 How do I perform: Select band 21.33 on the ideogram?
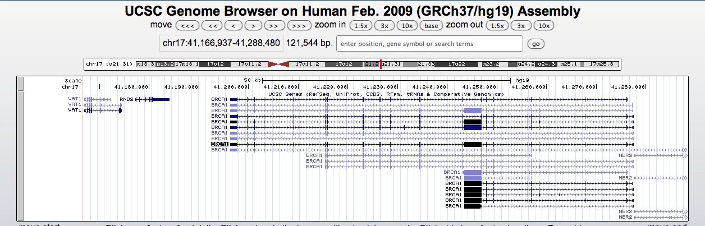pyautogui.click(x=425, y=64)
